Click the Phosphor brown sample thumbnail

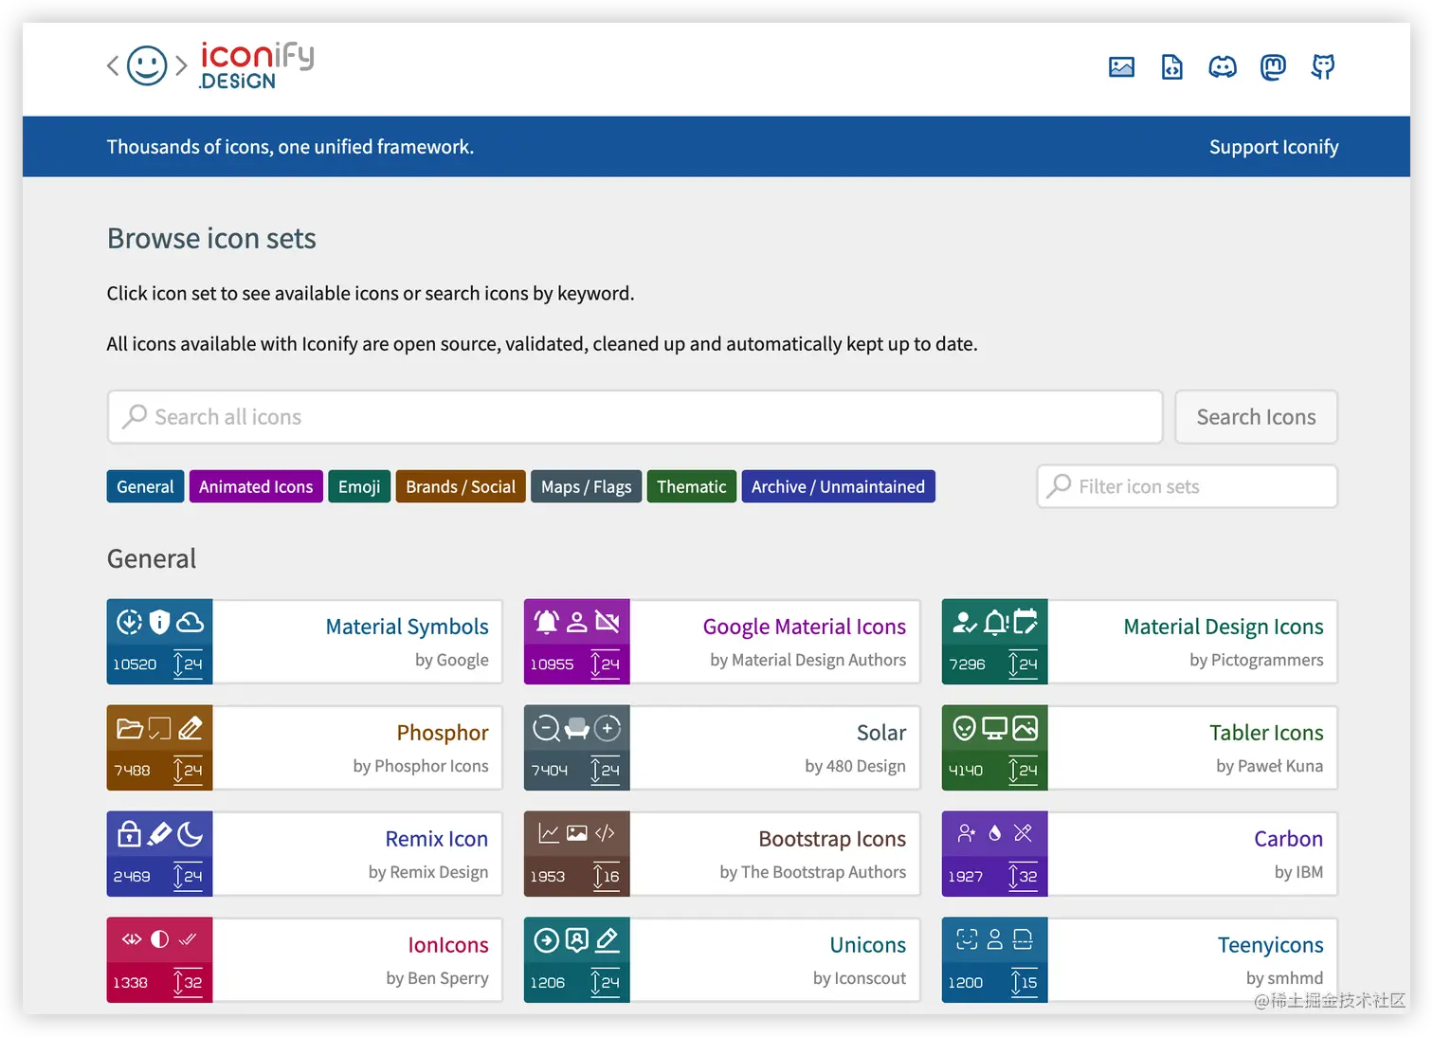[x=159, y=748]
